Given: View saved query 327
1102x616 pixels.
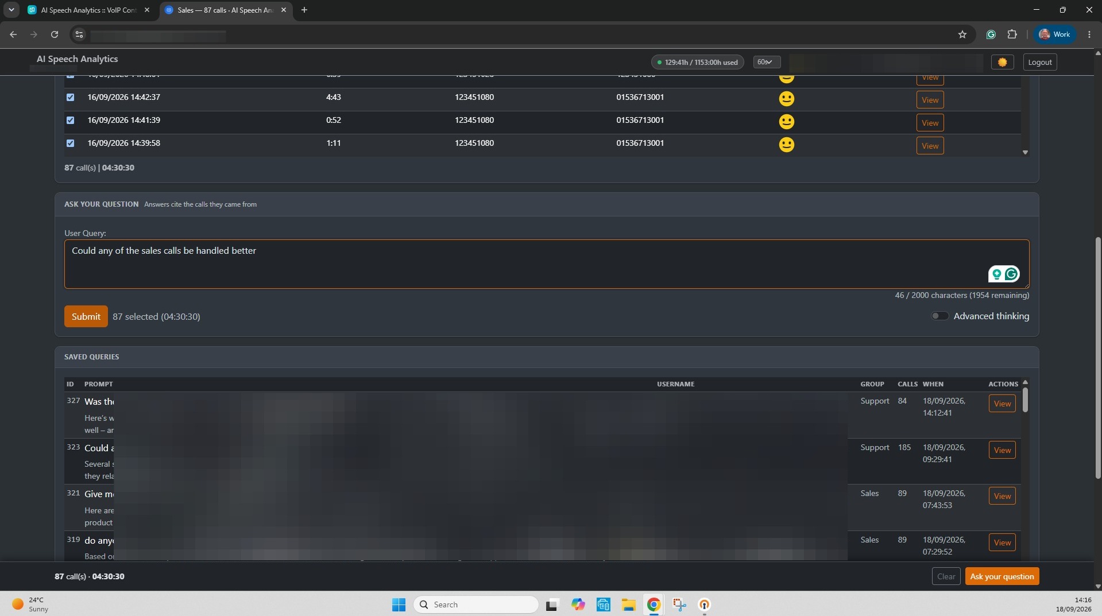Looking at the screenshot, I should click(x=1002, y=404).
